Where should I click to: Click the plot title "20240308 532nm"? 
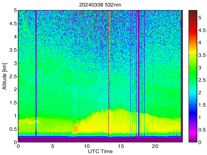100,5
